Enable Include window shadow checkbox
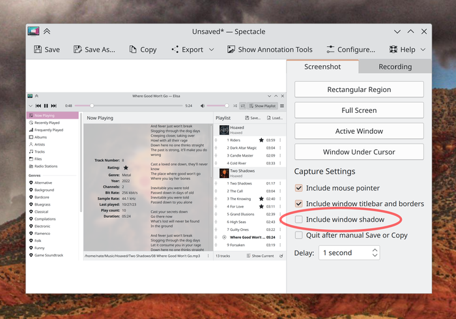456x319 pixels. [x=298, y=219]
